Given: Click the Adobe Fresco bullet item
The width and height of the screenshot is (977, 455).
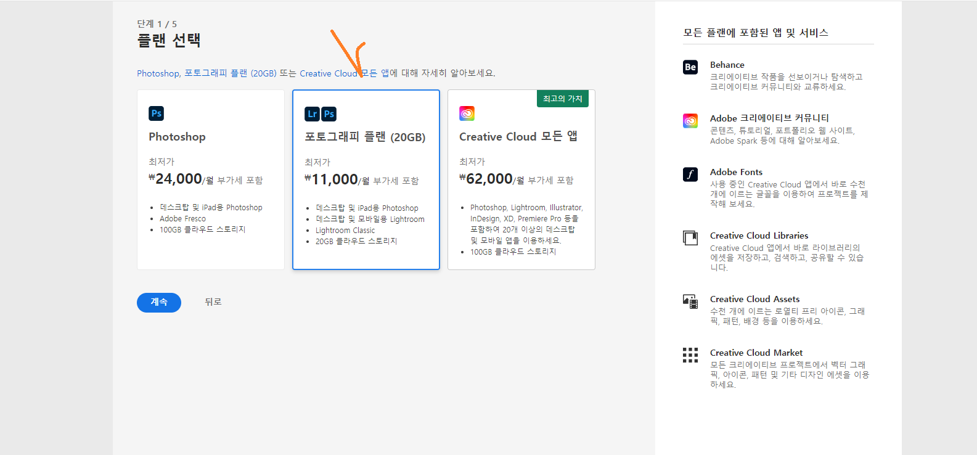Looking at the screenshot, I should point(183,219).
